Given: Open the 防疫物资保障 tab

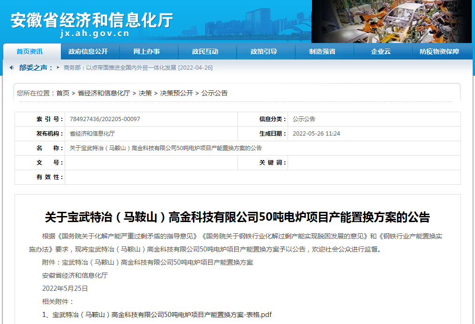Looking at the screenshot, I should [439, 51].
